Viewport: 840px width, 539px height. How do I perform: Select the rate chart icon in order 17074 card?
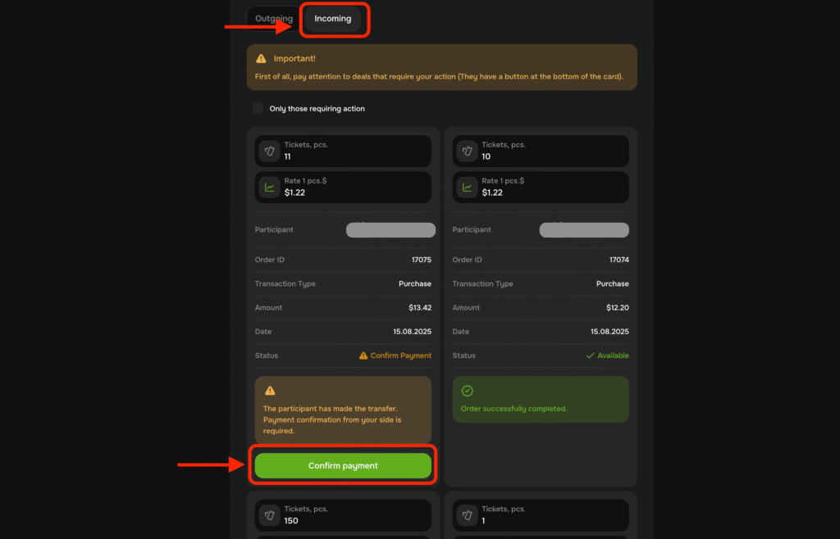pos(467,187)
